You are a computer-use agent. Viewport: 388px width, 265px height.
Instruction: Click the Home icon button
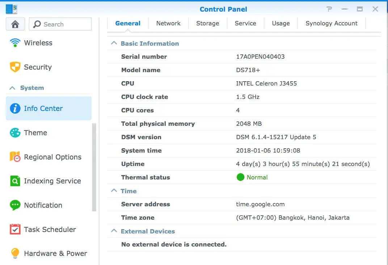[15, 24]
